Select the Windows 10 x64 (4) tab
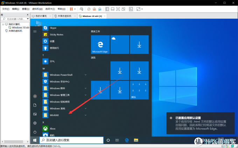This screenshot has width=238, height=148. coord(92,16)
